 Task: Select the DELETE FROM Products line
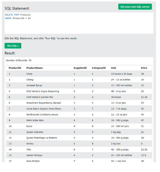pyautogui.click(x=18, y=15)
